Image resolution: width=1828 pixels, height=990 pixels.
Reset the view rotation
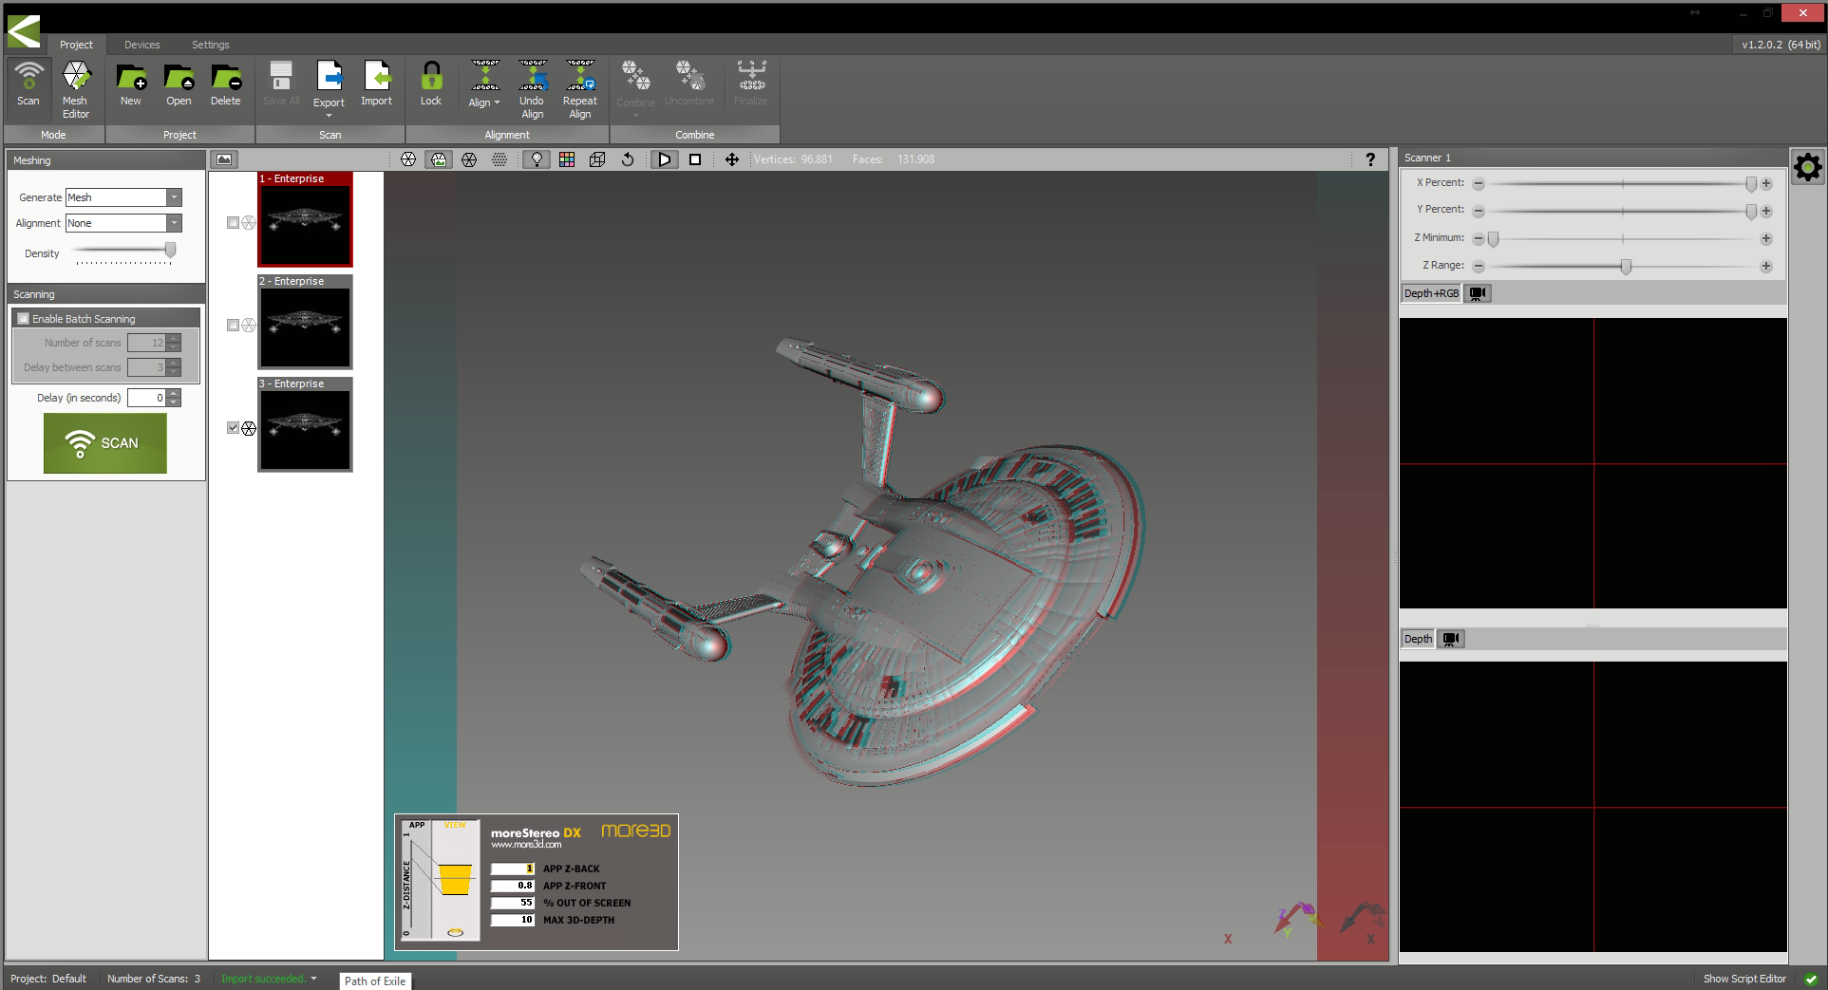628,159
